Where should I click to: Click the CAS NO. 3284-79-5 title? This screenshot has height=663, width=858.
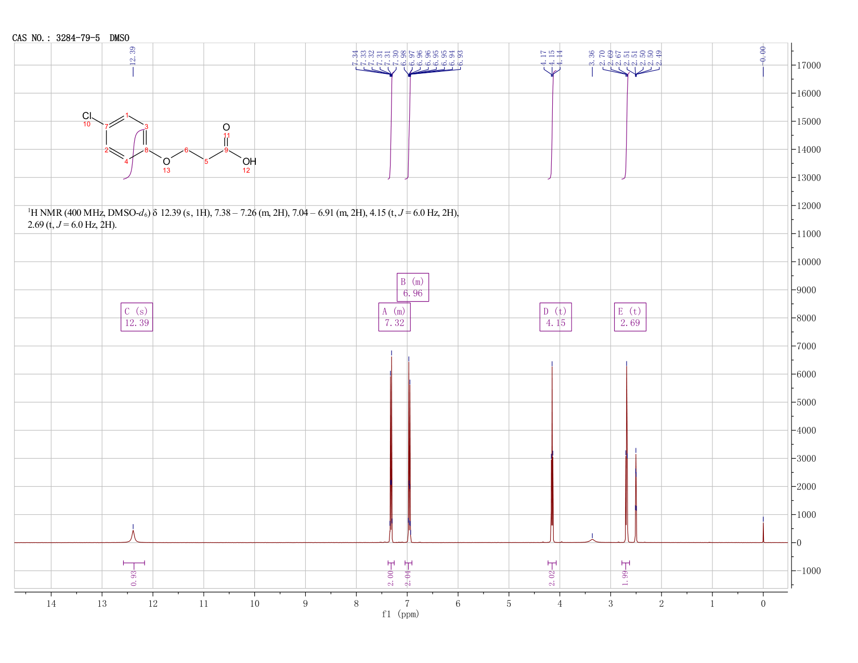pos(71,38)
